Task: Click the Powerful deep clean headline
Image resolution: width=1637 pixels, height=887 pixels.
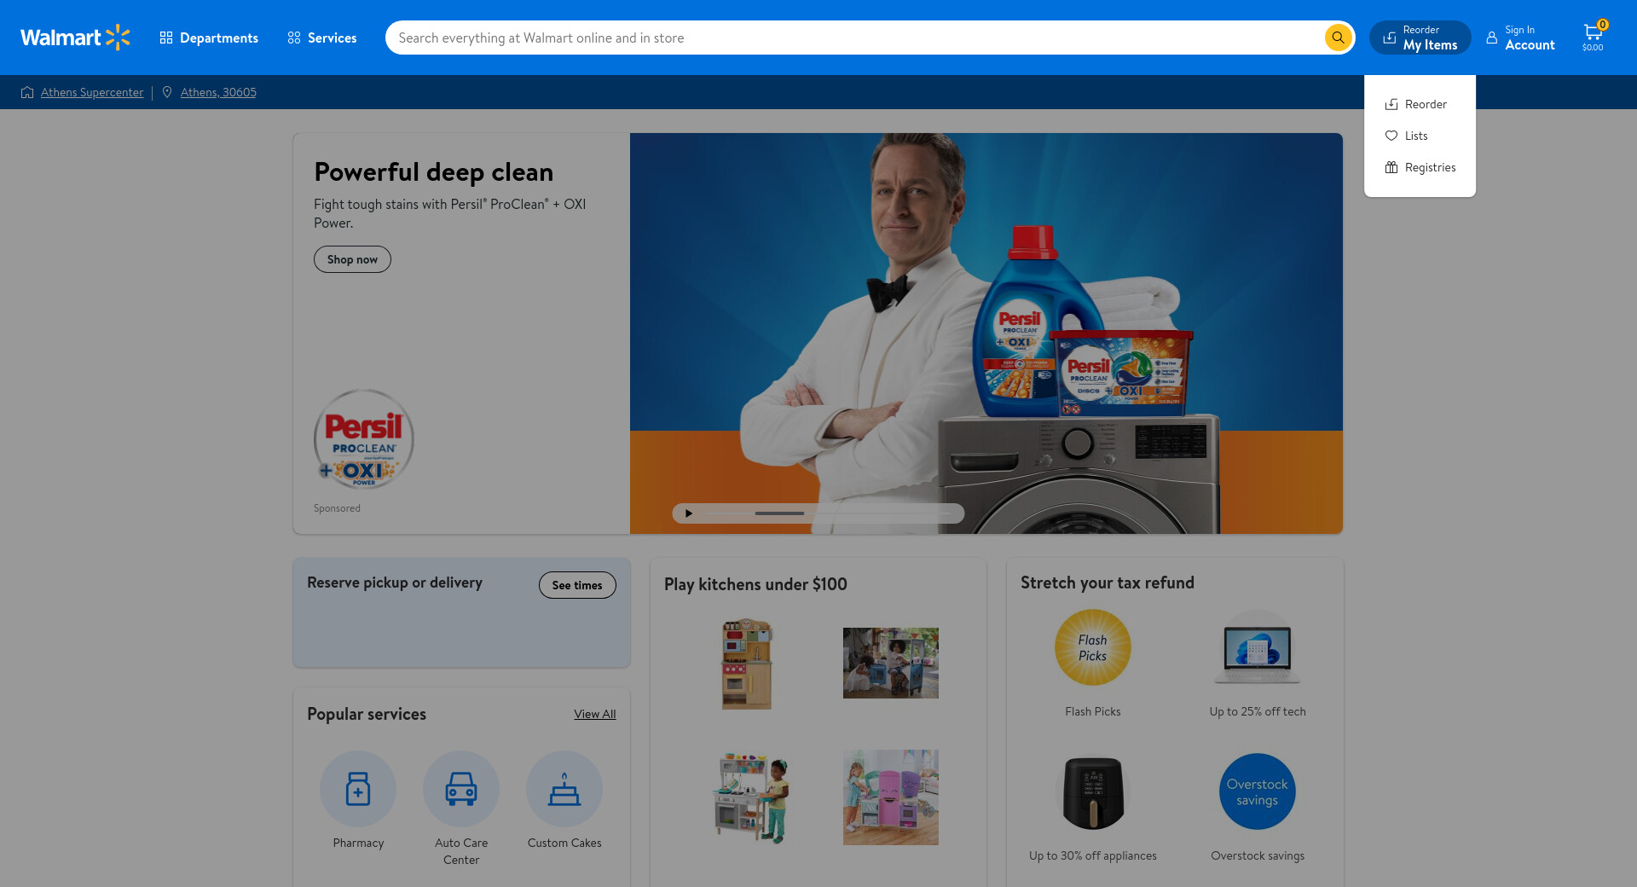Action: click(434, 171)
